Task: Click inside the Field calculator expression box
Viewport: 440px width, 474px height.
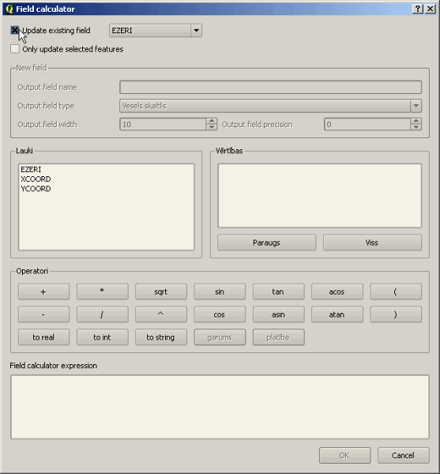Action: pos(220,407)
